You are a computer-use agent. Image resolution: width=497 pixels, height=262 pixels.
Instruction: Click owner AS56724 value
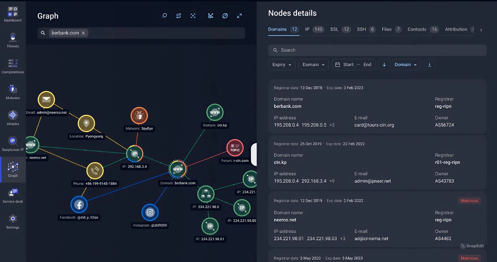click(x=444, y=125)
